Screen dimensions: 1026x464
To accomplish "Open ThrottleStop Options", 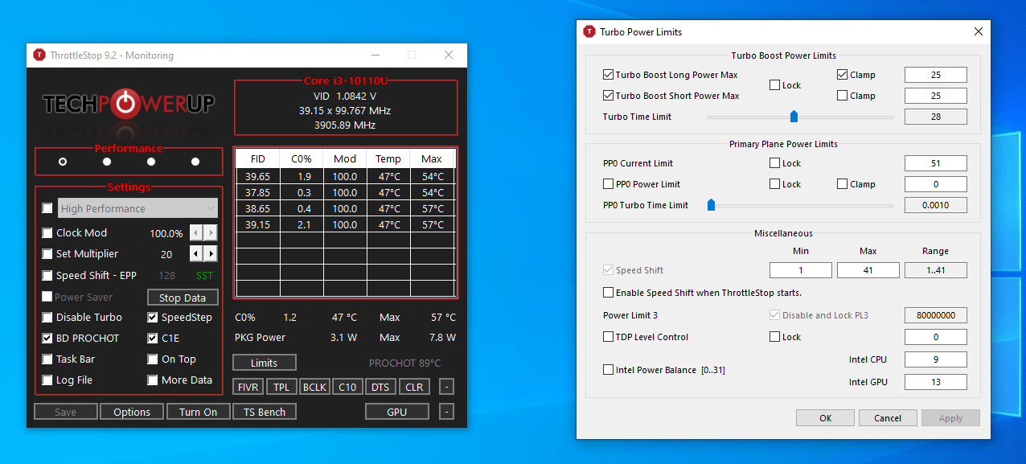I will pos(132,412).
